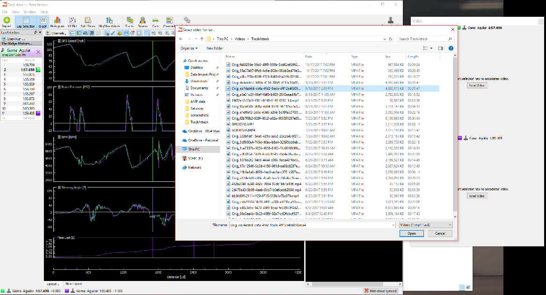Open the Organize dropdown menu
The height and width of the screenshot is (295, 546).
tap(189, 48)
